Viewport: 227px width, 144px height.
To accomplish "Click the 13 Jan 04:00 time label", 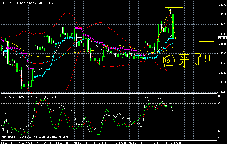I will pyautogui.click(x=118, y=143).
